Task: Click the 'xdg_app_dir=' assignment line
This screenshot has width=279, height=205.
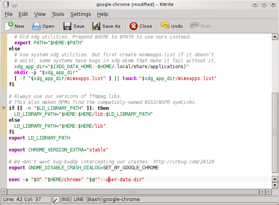Action: pyautogui.click(x=101, y=66)
